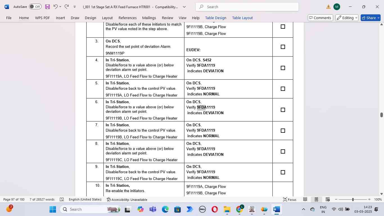Open Power Automate from taskbar

190,209
